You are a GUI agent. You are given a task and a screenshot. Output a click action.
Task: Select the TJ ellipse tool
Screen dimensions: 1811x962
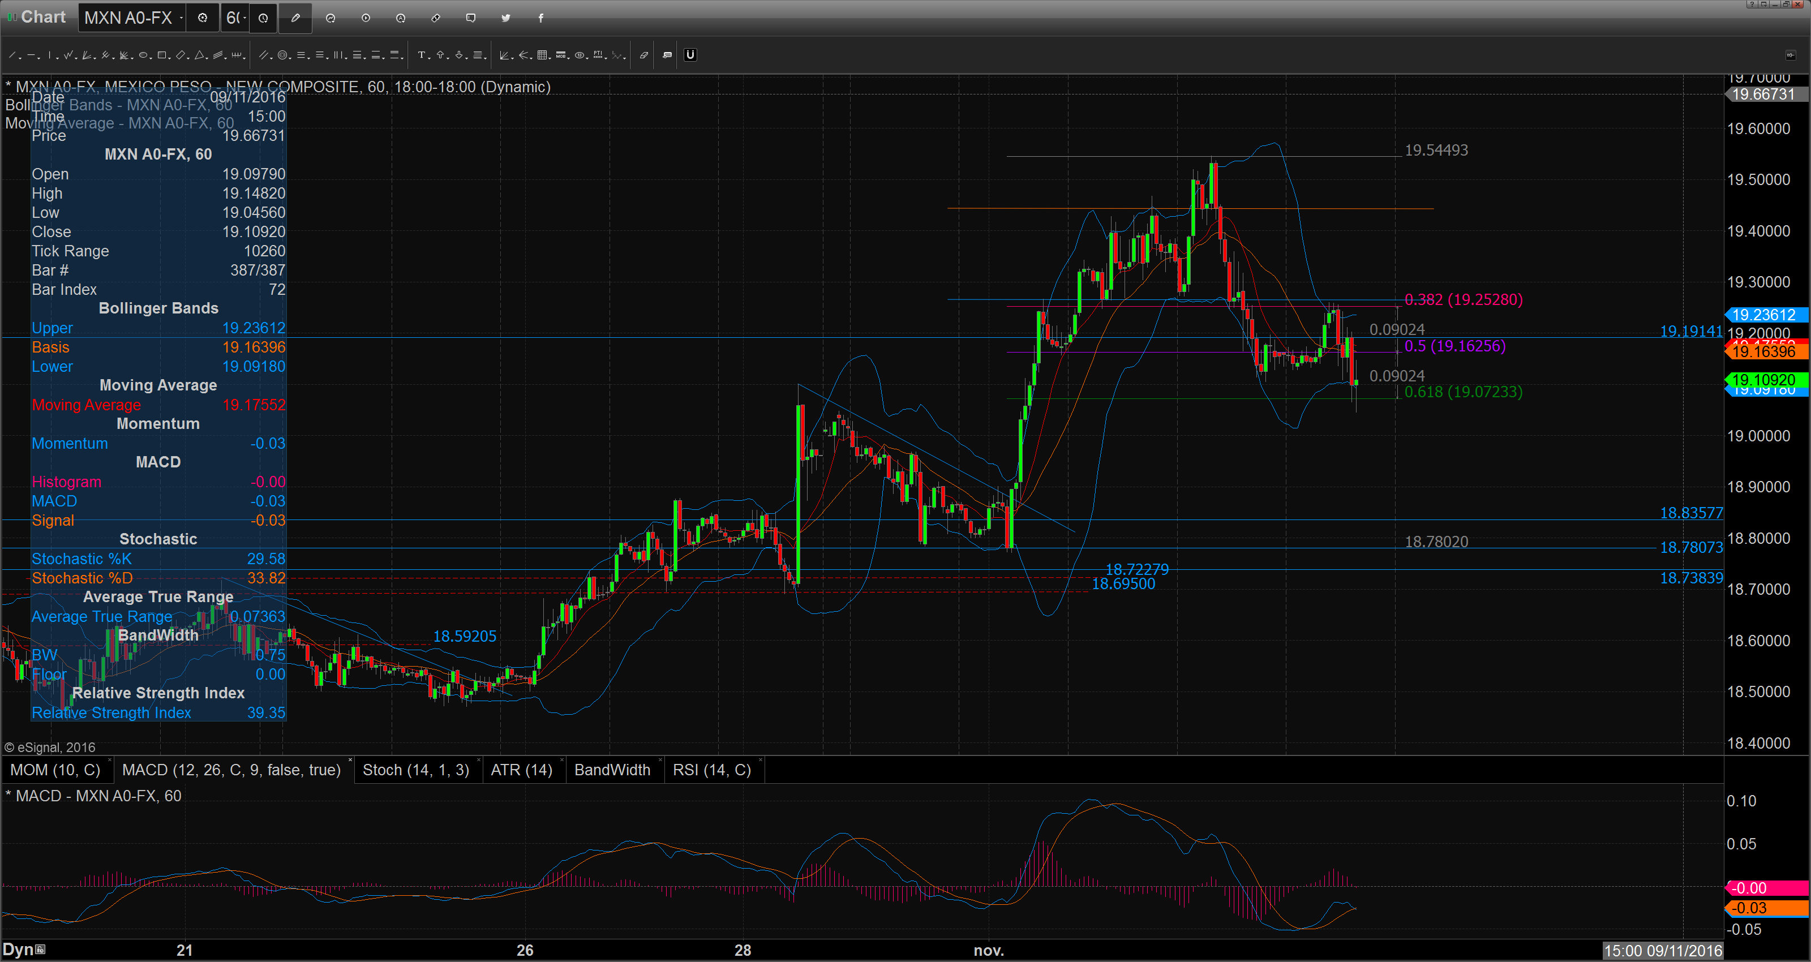(580, 55)
